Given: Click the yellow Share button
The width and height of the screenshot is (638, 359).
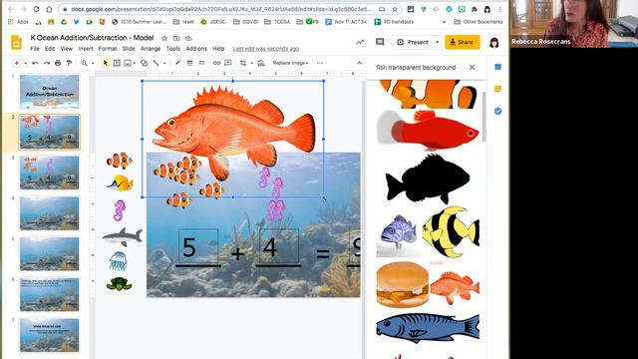Looking at the screenshot, I should pyautogui.click(x=463, y=42).
